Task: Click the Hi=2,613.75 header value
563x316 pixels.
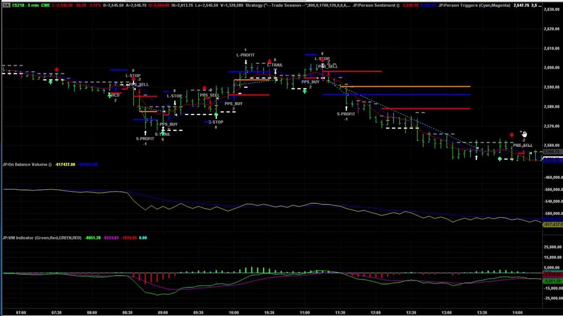Action: click(183, 5)
